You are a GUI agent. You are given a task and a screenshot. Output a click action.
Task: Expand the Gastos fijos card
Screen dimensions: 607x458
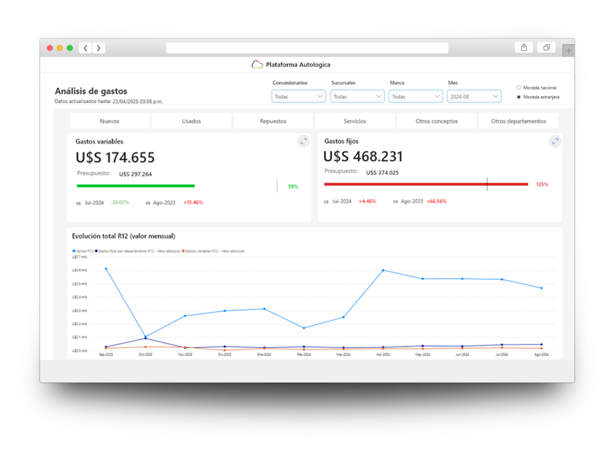coord(555,141)
